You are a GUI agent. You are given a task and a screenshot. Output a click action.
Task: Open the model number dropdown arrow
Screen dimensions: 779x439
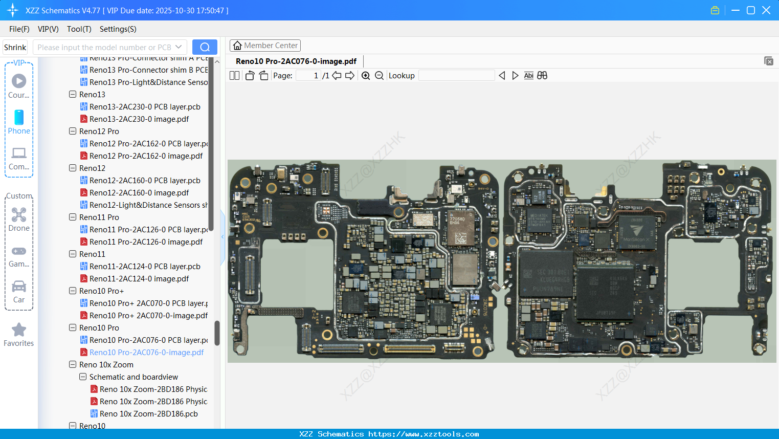(x=179, y=47)
